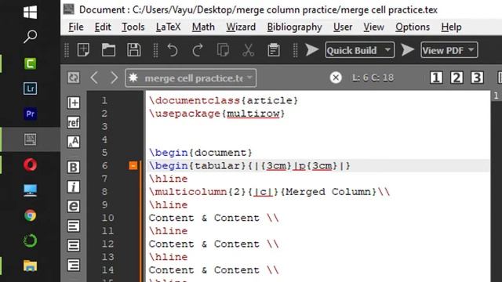The width and height of the screenshot is (502, 282).
Task: Open the Tools menu
Action: tap(133, 27)
